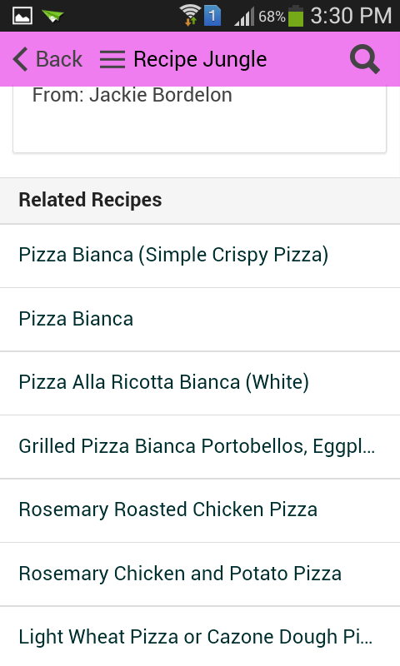
Task: Select Pizza Alla Ricotta Bianca (White)
Action: point(200,383)
